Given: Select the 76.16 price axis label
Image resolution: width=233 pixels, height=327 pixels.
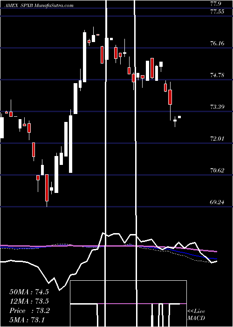Looking at the screenshot, I should [x=217, y=43].
